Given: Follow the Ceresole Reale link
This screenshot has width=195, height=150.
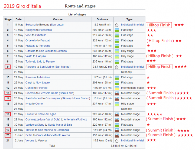Looking at the screenshot, I should click(x=49, y=93).
